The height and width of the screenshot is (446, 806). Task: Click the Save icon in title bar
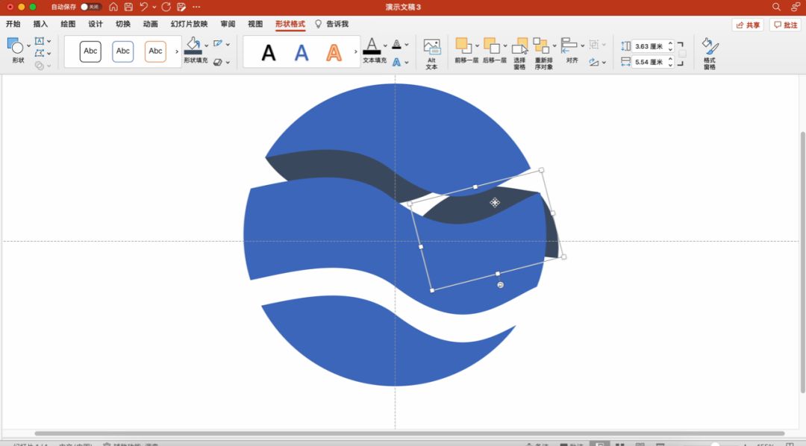click(x=128, y=7)
